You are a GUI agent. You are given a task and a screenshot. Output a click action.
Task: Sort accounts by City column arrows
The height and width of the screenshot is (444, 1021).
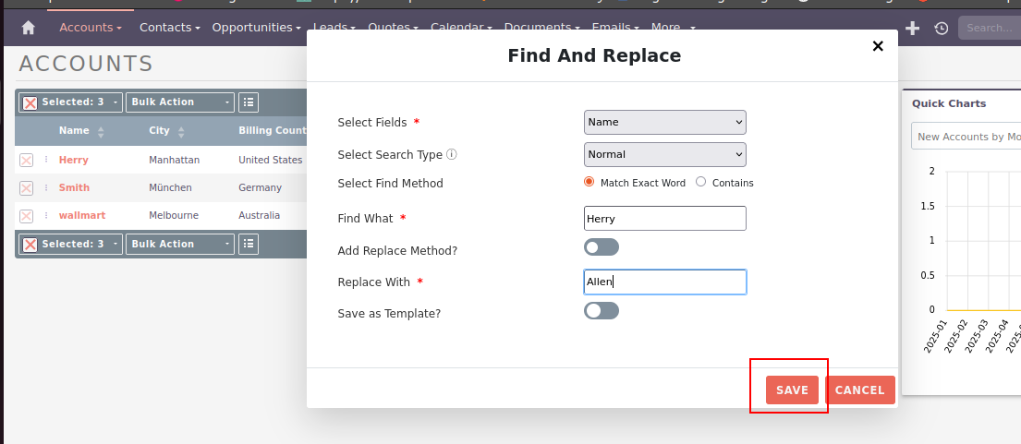(181, 131)
